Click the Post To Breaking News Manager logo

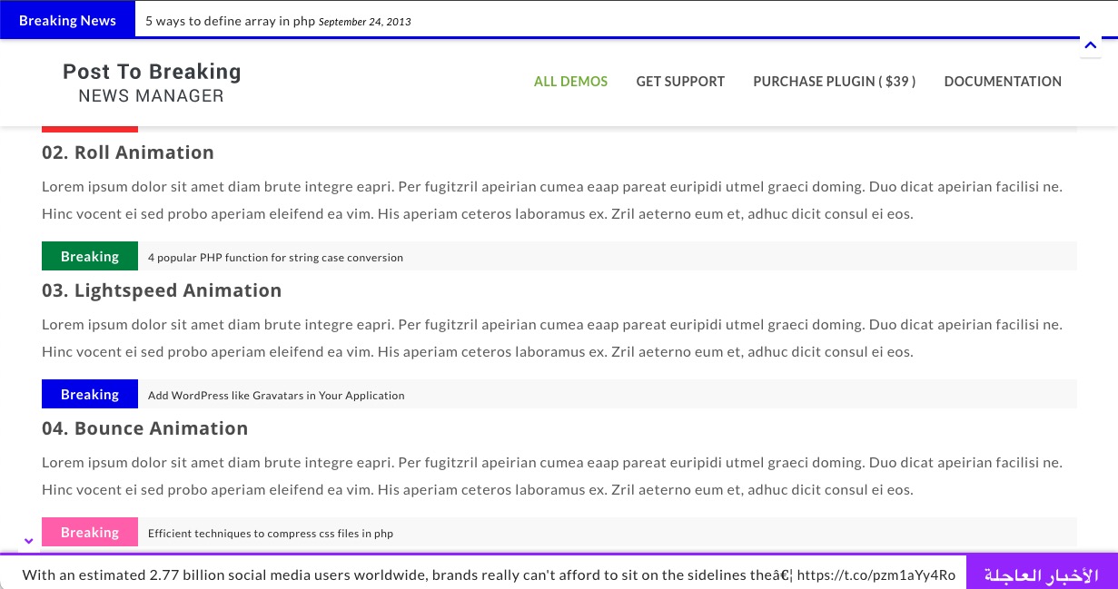(152, 83)
